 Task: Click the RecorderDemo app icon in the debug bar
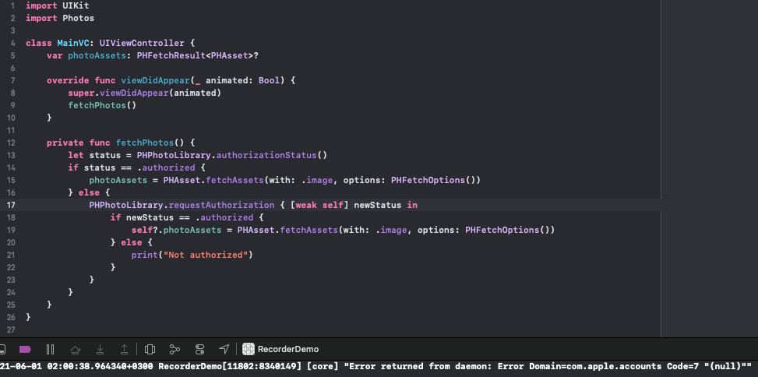click(x=249, y=349)
